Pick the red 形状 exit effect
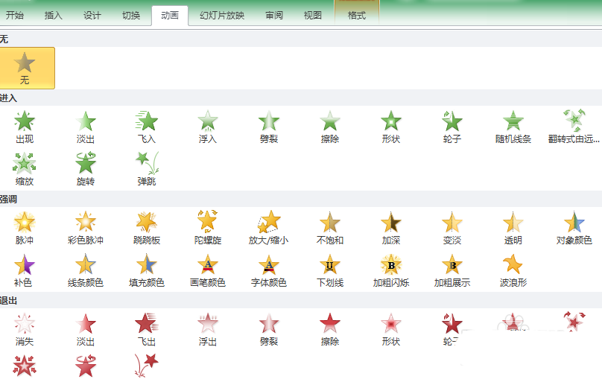The image size is (602, 379). [x=391, y=330]
